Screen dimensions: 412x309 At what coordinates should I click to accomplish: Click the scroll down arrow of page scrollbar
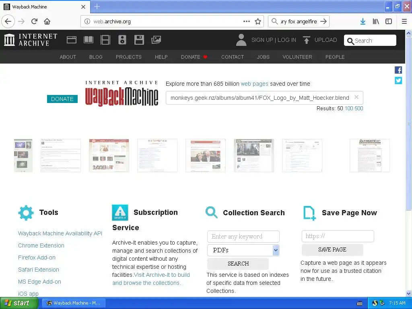point(409,293)
